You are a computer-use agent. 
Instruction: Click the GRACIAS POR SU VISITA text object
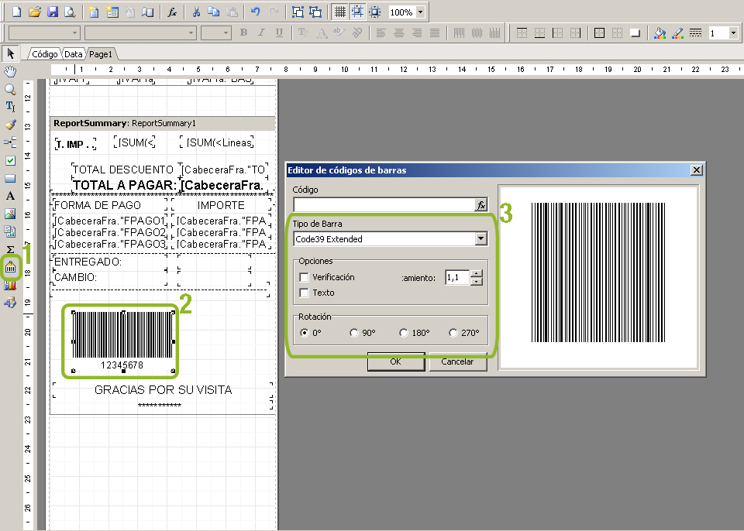tap(163, 389)
